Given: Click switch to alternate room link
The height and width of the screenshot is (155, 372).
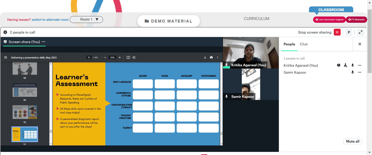Looking at the screenshot, I should (x=50, y=20).
